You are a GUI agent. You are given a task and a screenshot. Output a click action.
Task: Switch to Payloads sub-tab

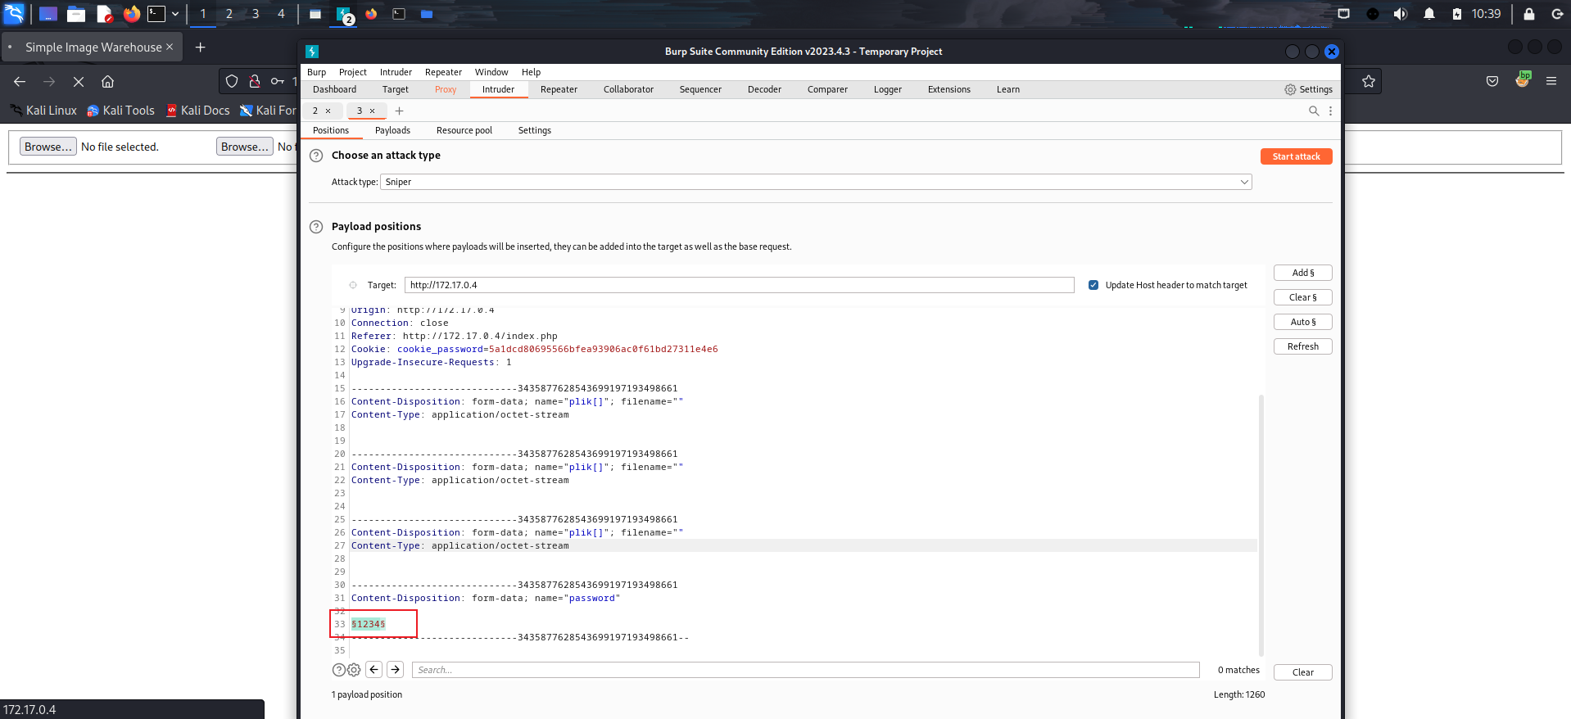pos(392,130)
